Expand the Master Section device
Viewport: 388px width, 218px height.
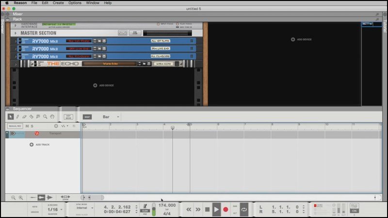click(x=16, y=33)
